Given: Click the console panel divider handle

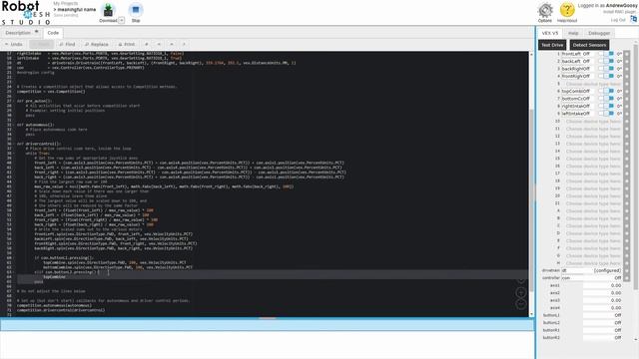Looking at the screenshot, I should tap(268, 318).
